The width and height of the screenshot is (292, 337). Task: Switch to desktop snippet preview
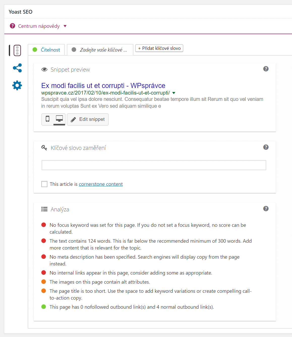tap(59, 119)
